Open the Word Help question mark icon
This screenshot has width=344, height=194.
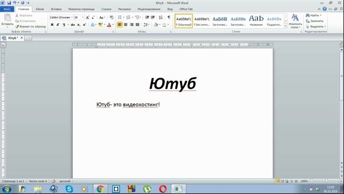point(325,9)
